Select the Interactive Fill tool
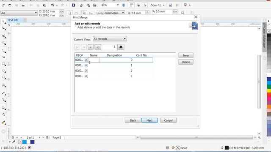This screenshot has width=271, height=152. pyautogui.click(x=3, y=122)
